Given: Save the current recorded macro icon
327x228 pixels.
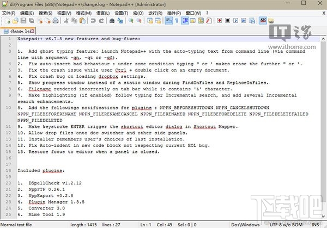Looking at the screenshot, I should tap(252, 21).
